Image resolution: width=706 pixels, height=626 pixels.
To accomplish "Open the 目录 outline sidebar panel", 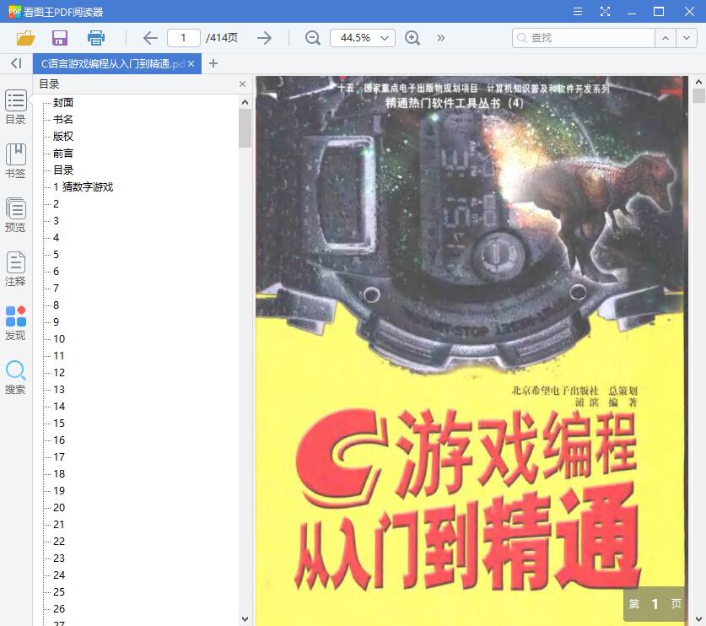I will (16, 107).
